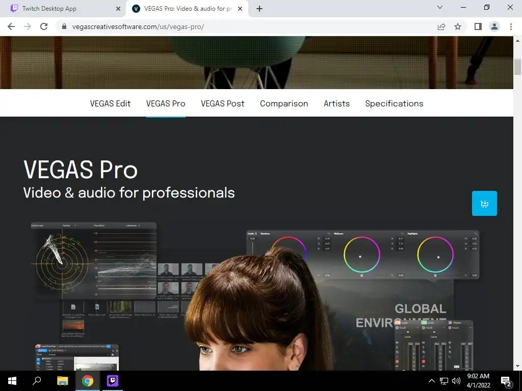Open the Artists section
Viewport: 522px width, 391px height.
point(336,103)
